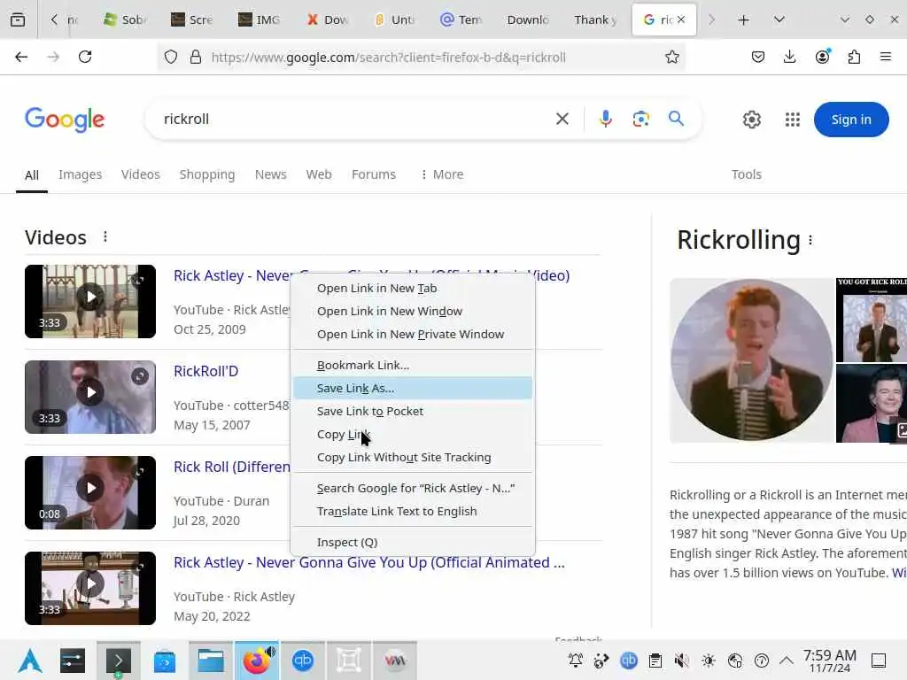This screenshot has width=907, height=680.
Task: Choose Open Link in New Tab
Action: tap(413, 288)
